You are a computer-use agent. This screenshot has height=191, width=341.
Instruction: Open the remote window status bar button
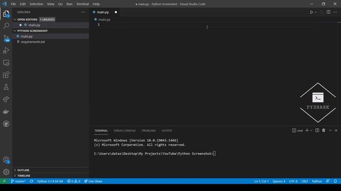click(4, 181)
